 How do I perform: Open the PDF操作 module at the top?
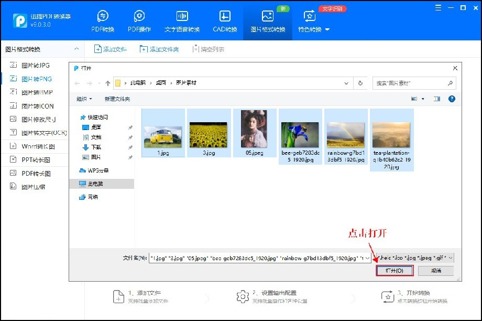(x=139, y=20)
